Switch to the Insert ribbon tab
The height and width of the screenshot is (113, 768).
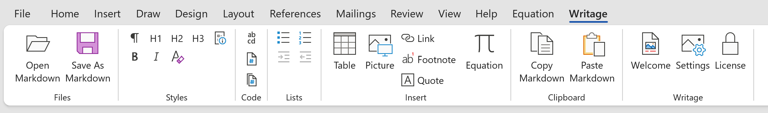[x=107, y=14]
